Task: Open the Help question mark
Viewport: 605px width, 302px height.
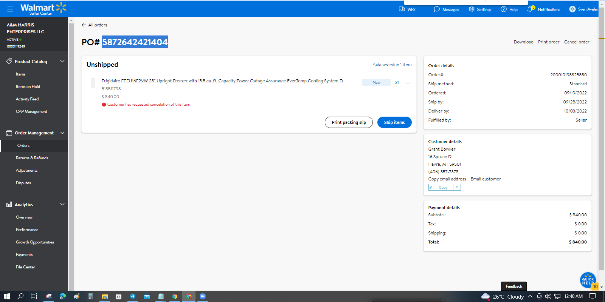Action: 509,9
